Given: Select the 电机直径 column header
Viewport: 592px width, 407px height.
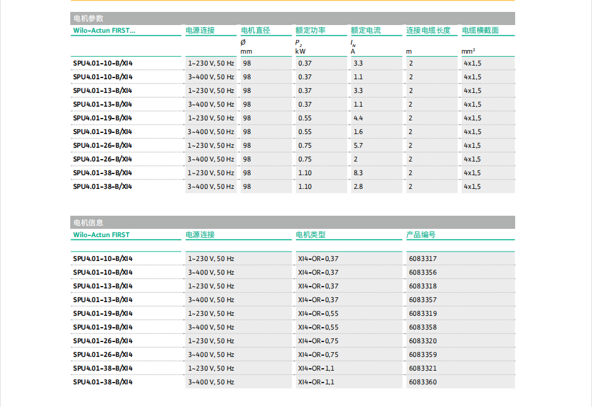Looking at the screenshot, I should coord(256,30).
